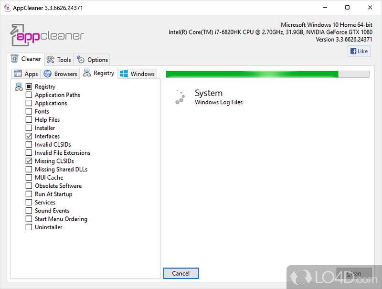Switch to the Windows subtab
Viewport: 382px width, 289px height.
tap(137, 74)
